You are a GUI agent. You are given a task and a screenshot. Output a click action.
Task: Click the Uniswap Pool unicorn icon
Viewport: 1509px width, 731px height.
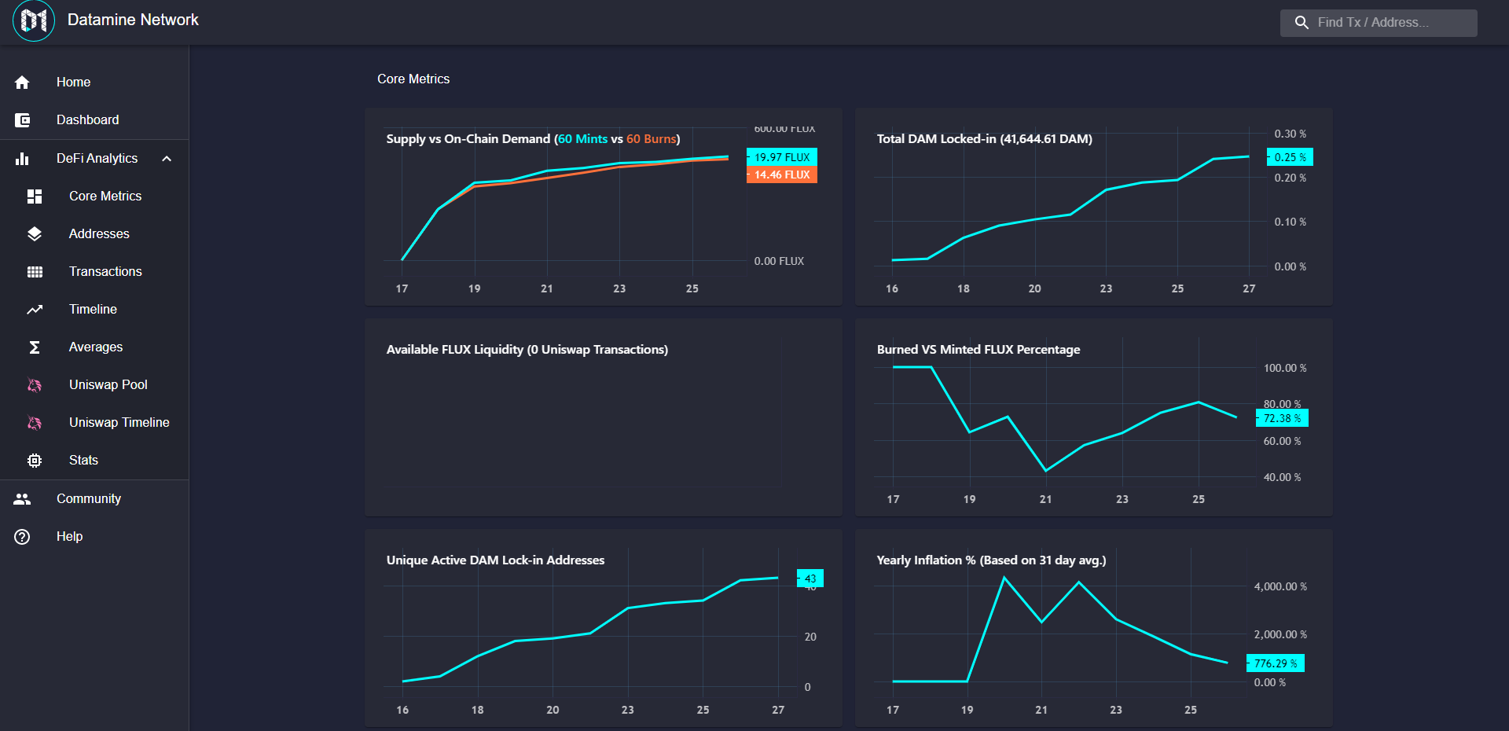click(35, 385)
